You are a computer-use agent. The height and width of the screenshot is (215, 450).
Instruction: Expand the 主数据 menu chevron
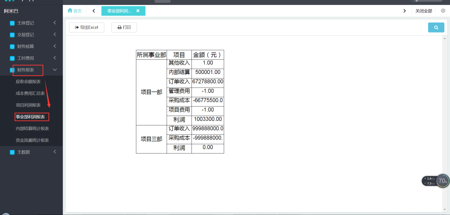point(55,152)
